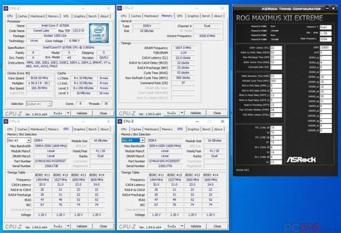
Task: Click the processor name Intel Core i7 10700K
Action: (55, 26)
